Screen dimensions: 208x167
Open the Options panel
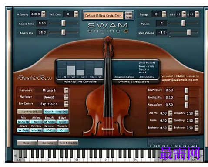coord(47,143)
